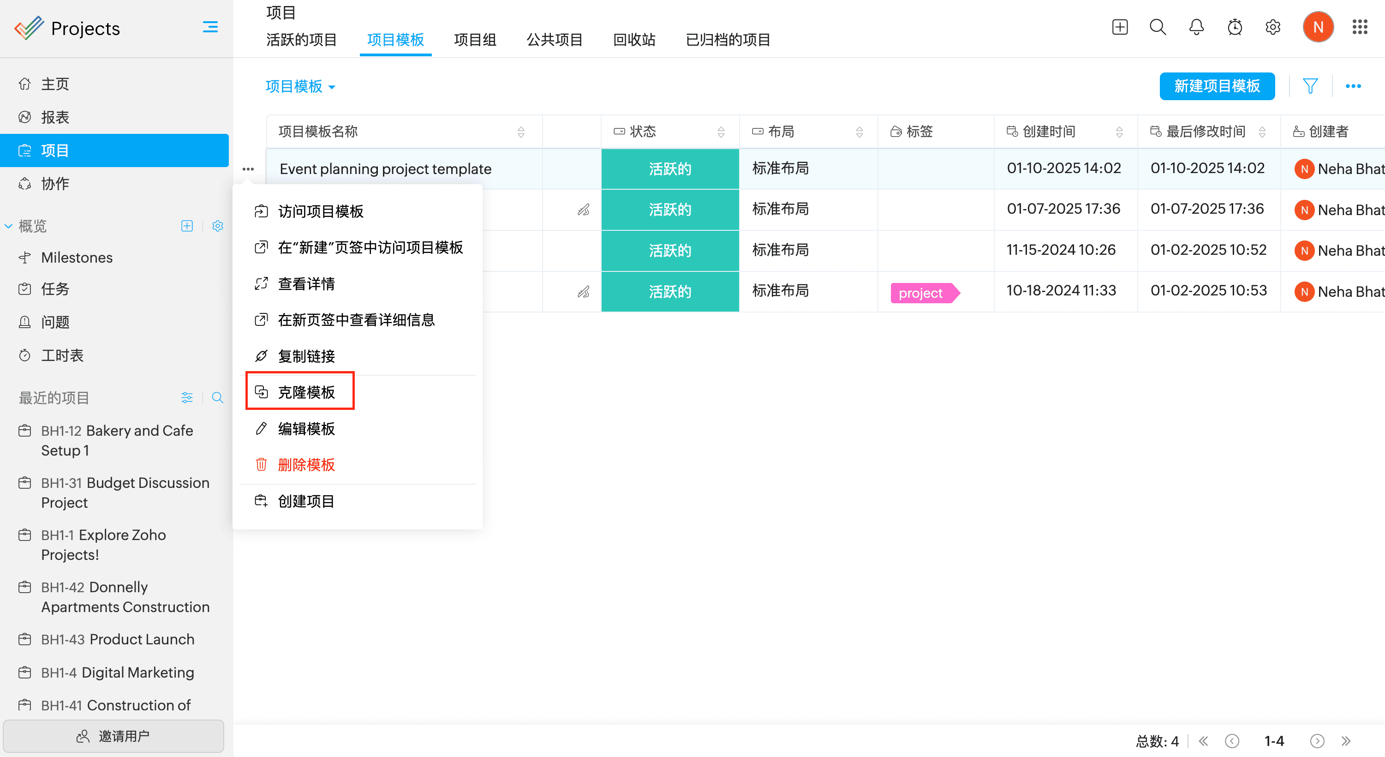Choose 克隆模板 from the context menu
Screen dimensions: 1385x757
(x=306, y=392)
